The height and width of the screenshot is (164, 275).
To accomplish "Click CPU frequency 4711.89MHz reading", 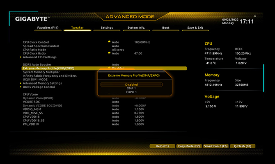I will (x=213, y=53).
